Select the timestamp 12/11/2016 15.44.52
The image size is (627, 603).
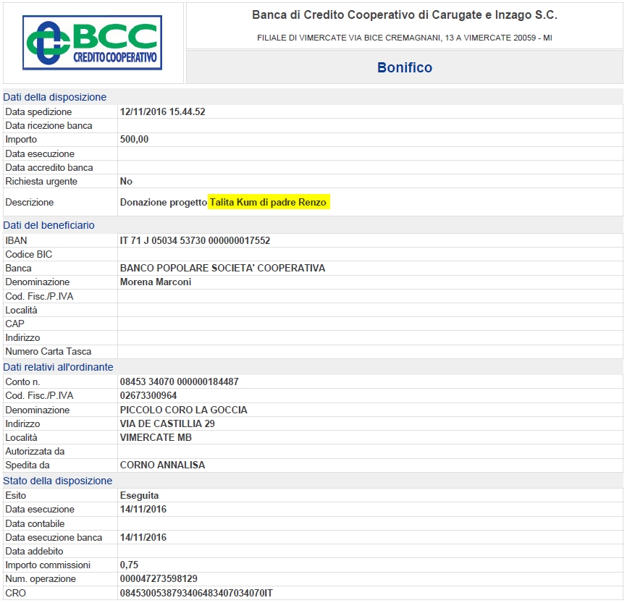[x=163, y=111]
